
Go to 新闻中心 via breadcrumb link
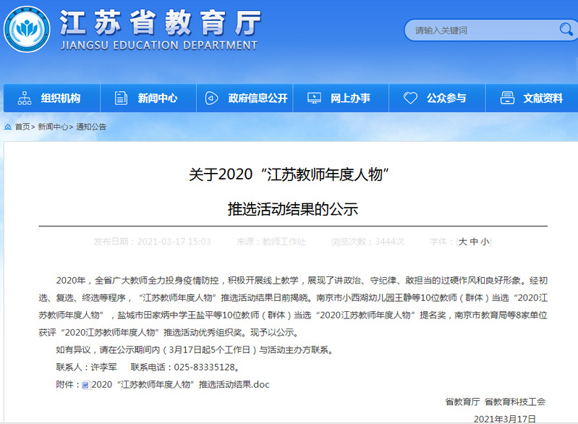point(53,127)
